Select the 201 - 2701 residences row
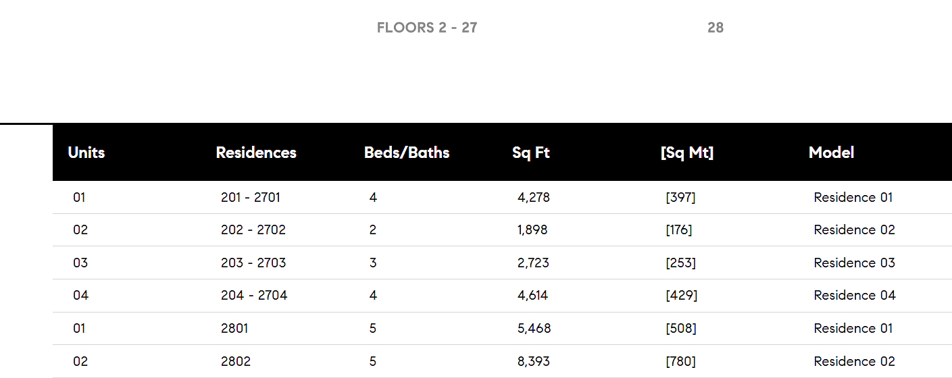The width and height of the screenshot is (952, 378). click(x=502, y=198)
